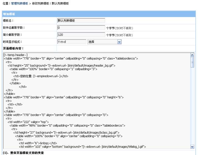This screenshot has height=155, width=198.
Task: Click the template textarea scroll up arrow
Action: (x=192, y=55)
